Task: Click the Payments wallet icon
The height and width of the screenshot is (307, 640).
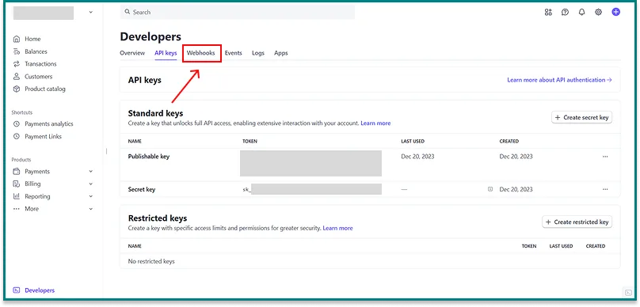Action: tap(17, 171)
